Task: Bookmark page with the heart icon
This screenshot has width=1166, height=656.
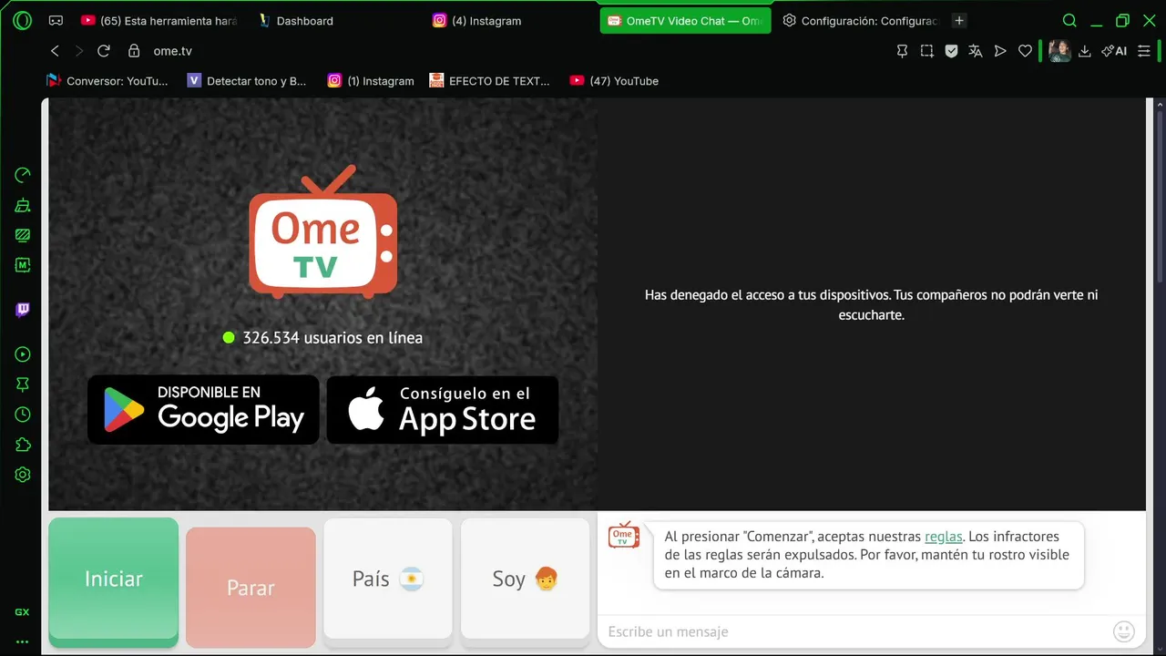Action: [x=1025, y=51]
